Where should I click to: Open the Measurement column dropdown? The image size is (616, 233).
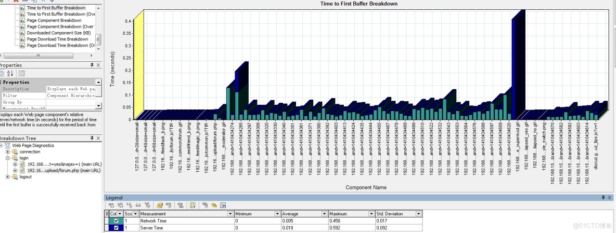point(230,214)
